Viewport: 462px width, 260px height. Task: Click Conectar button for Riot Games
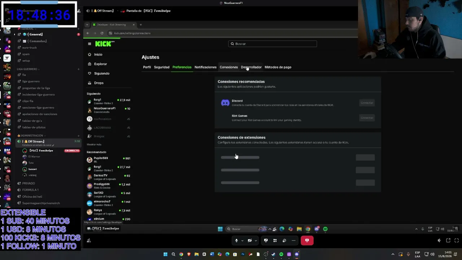pyautogui.click(x=367, y=118)
